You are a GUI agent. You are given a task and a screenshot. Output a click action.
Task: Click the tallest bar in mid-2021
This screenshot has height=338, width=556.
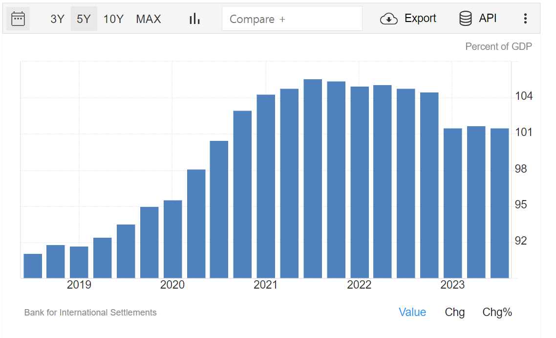pyautogui.click(x=313, y=179)
